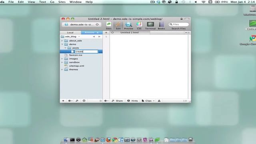
Task: Expand the themes folder
Action: (62, 69)
